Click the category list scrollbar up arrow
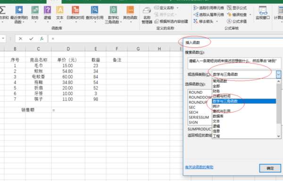This screenshot has width=283, height=181. [x=279, y=82]
